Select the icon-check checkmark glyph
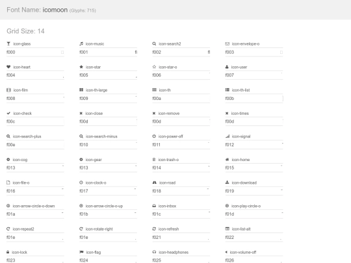Viewport: 351px width, 263px height. pos(8,113)
